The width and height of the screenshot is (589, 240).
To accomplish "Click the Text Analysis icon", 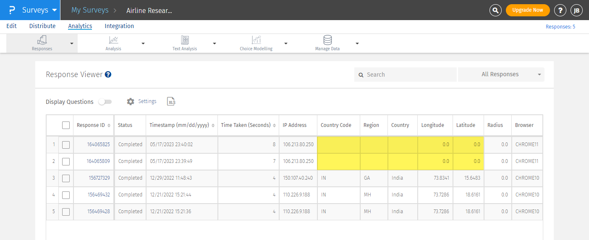I will [x=185, y=40].
